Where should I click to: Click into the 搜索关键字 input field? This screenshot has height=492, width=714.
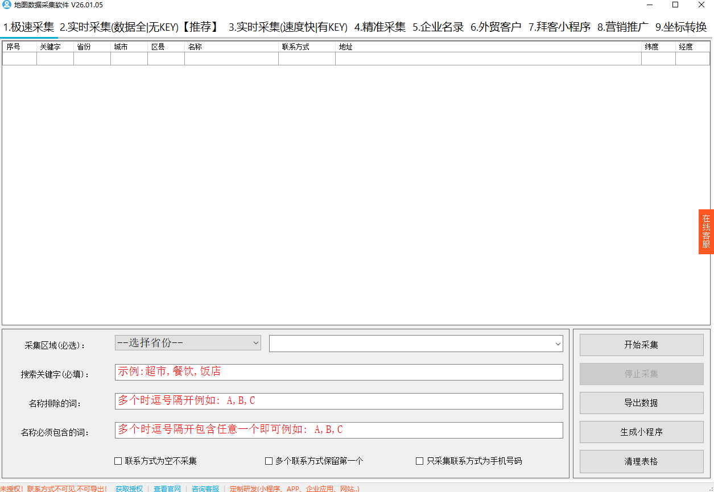[339, 372]
